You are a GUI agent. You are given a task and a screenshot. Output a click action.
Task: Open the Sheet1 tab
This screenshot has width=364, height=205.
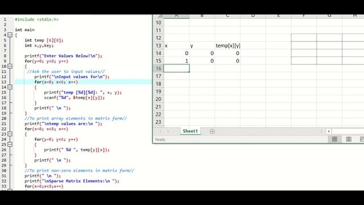pyautogui.click(x=190, y=131)
